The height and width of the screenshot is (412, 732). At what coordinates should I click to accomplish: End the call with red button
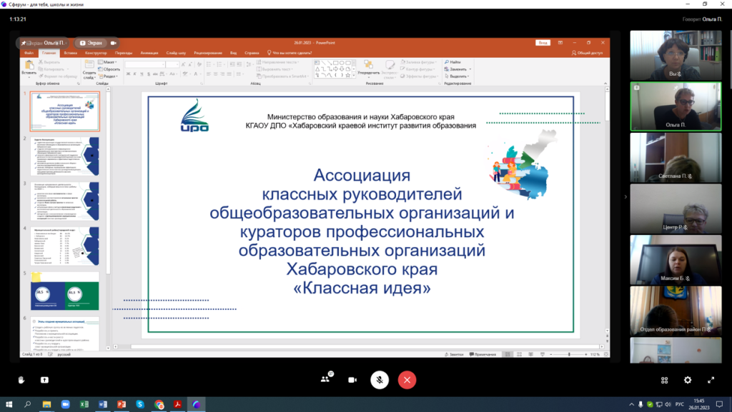click(x=407, y=380)
